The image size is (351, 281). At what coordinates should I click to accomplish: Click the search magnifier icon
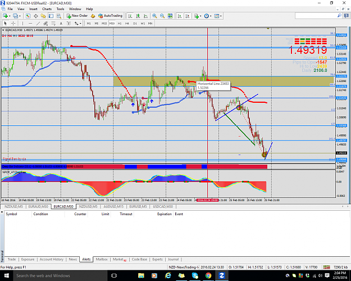click(339, 16)
